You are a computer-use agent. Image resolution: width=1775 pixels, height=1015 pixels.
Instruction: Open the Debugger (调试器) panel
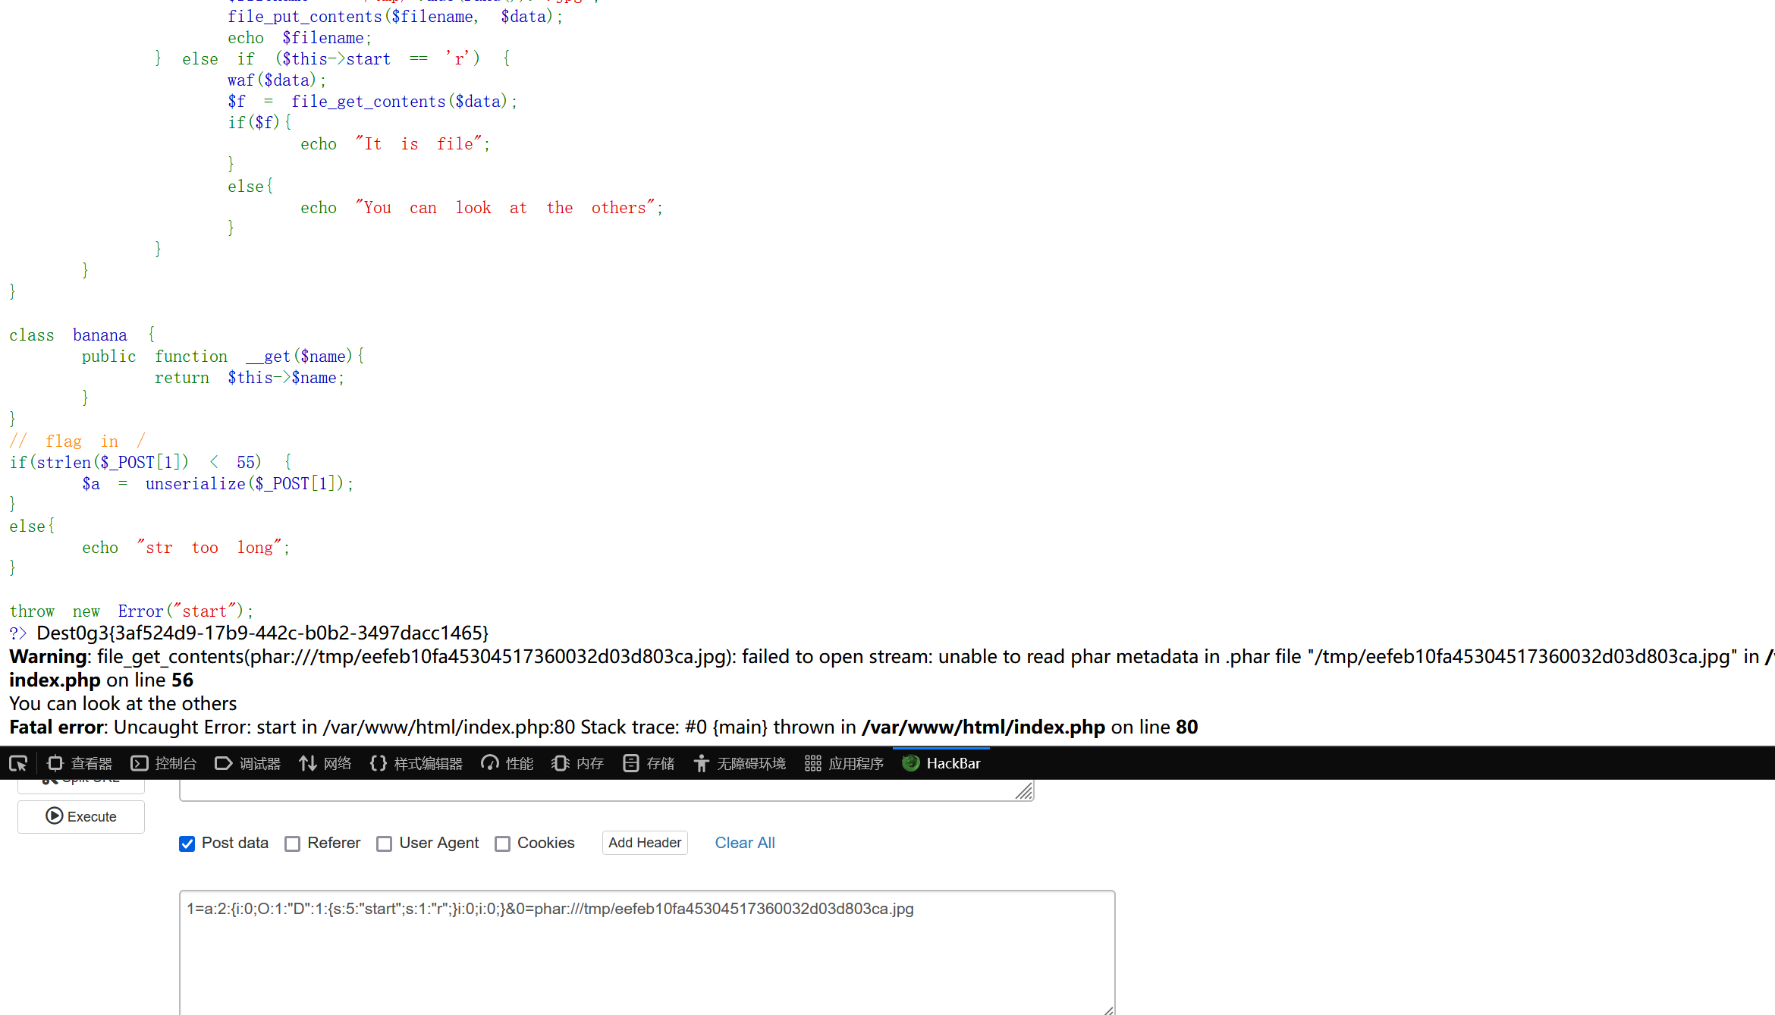pos(248,763)
